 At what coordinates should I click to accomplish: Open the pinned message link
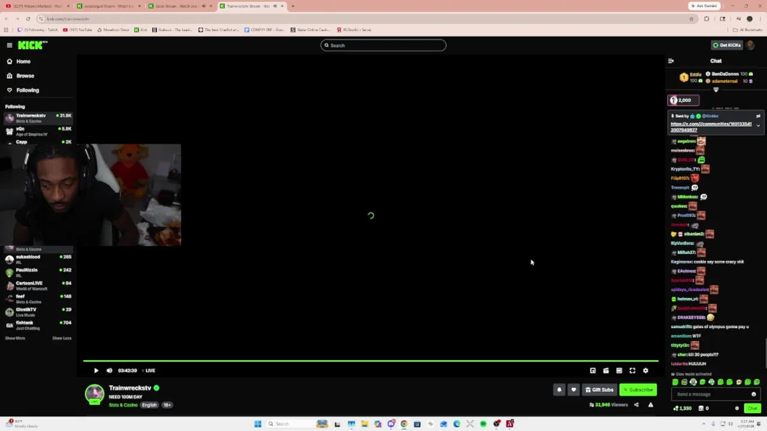point(711,127)
